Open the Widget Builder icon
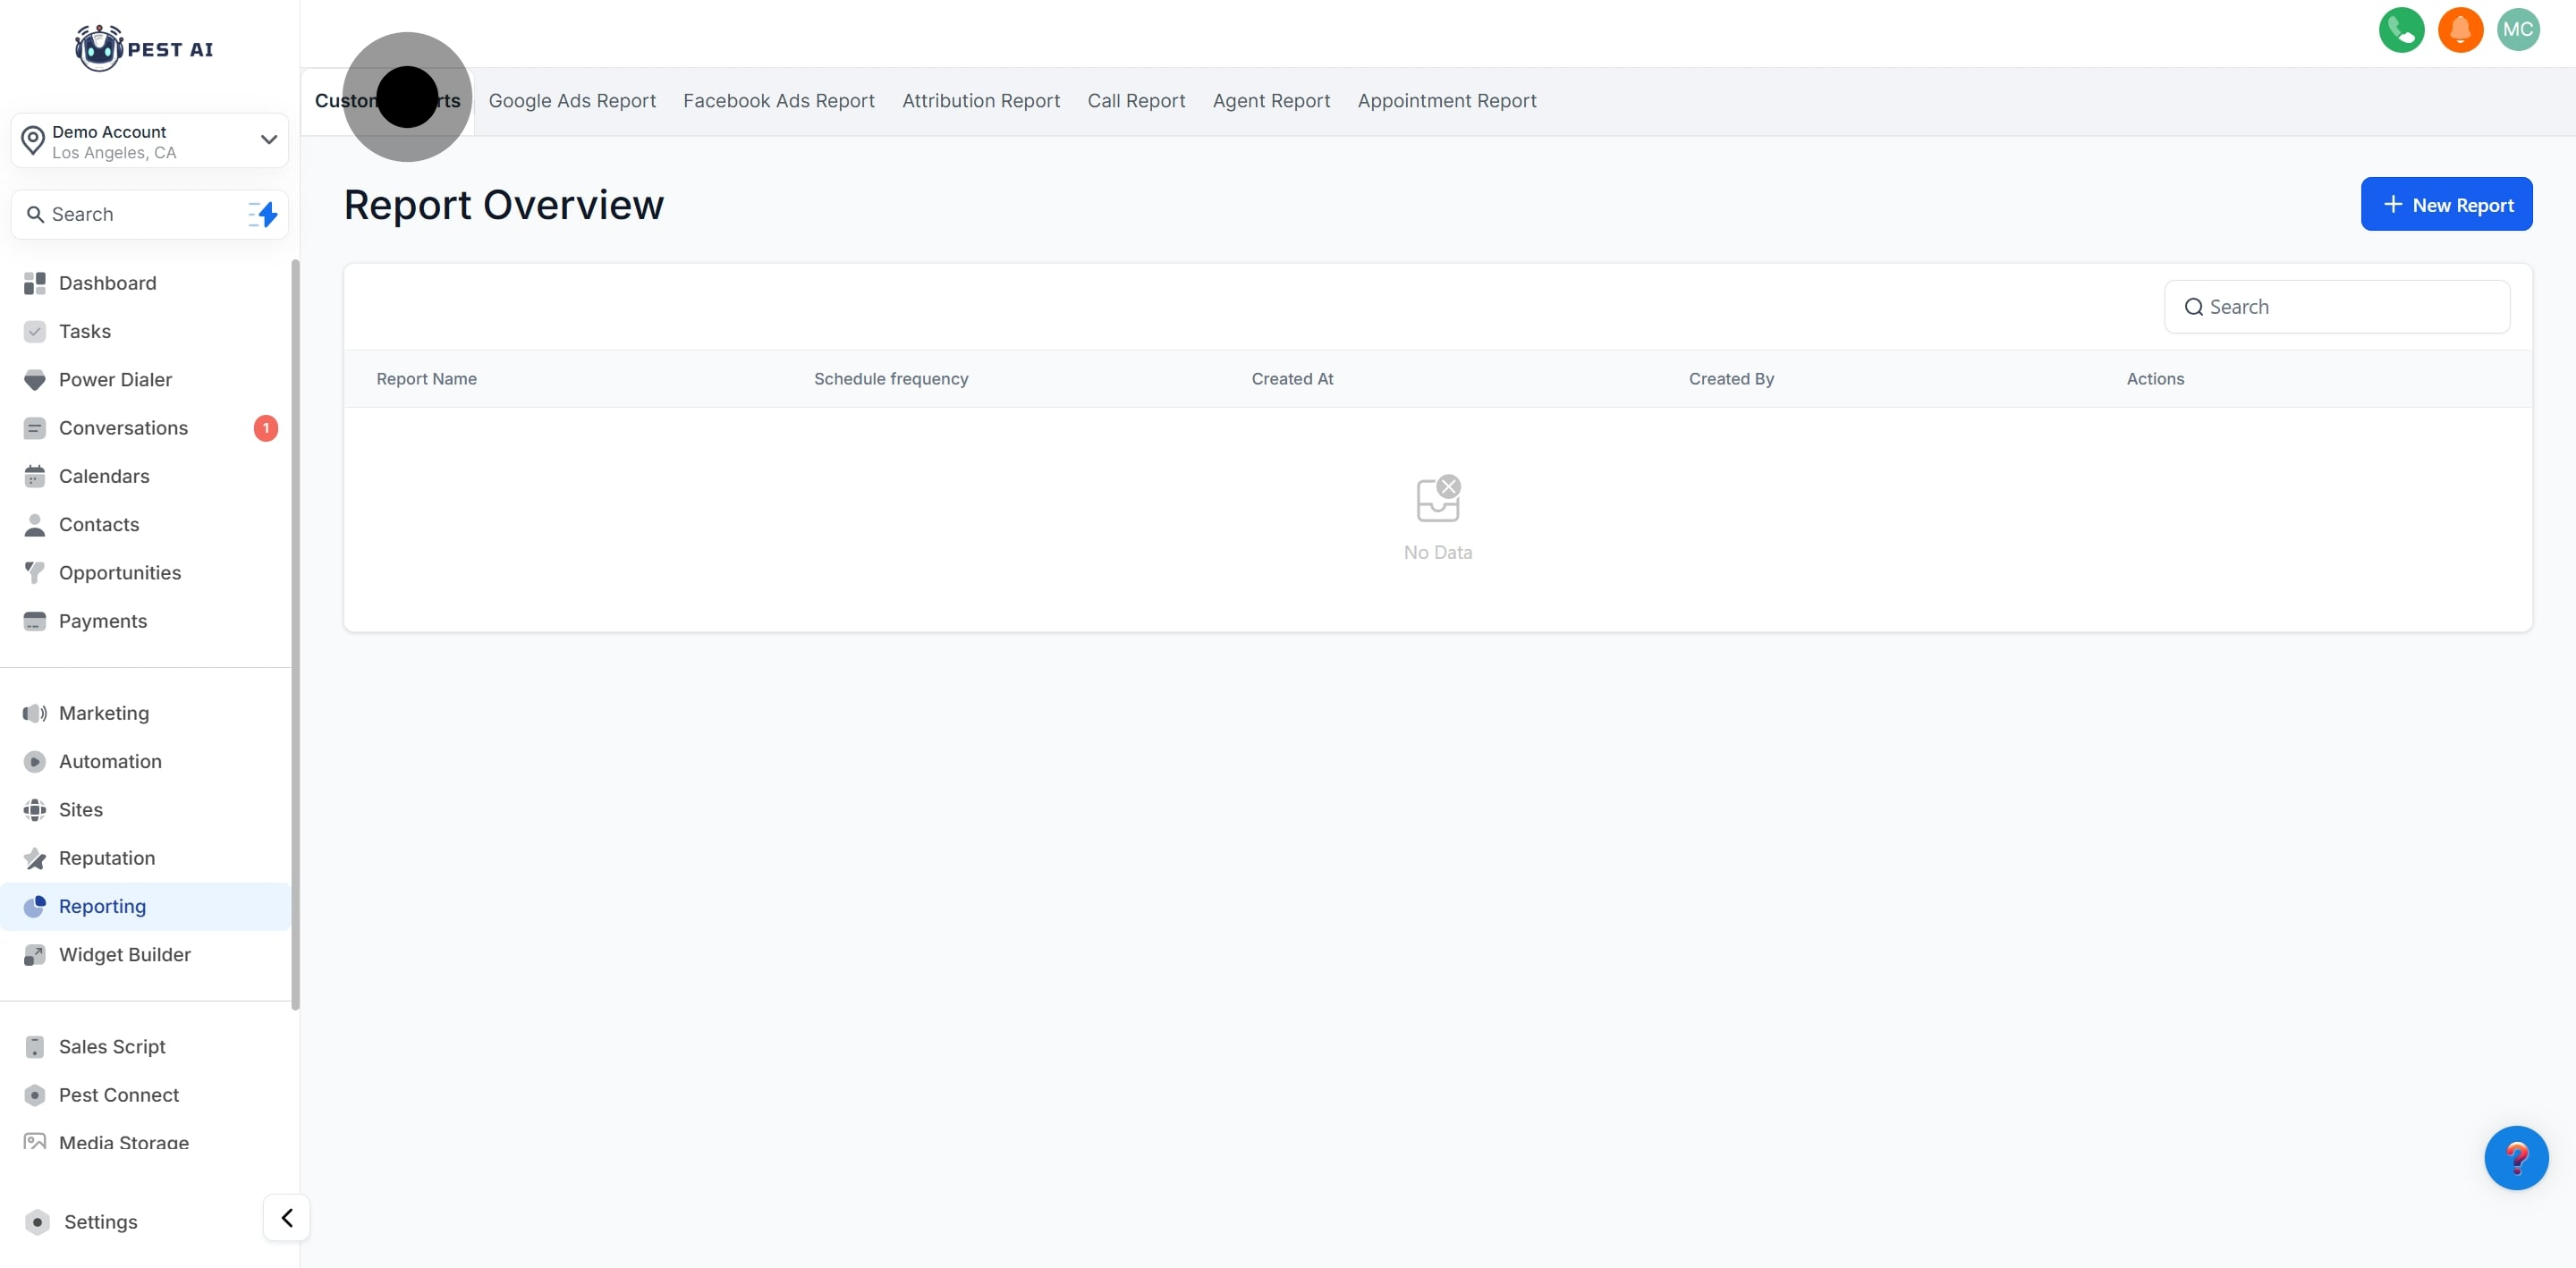This screenshot has height=1268, width=2576. point(35,954)
